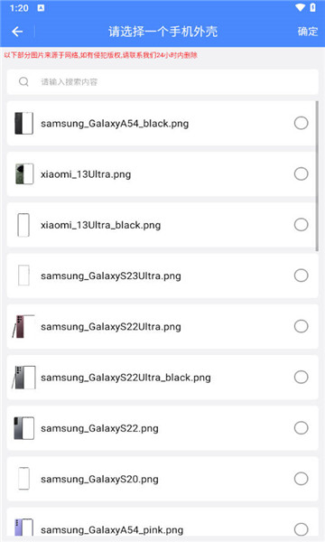Tap the battery status icon

coord(312,7)
